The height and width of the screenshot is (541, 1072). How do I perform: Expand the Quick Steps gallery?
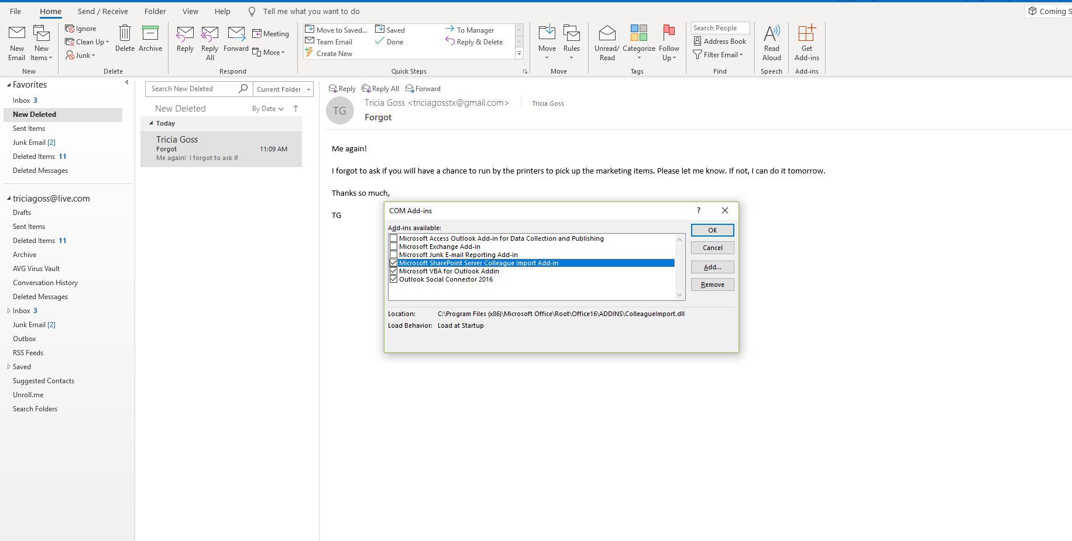519,54
